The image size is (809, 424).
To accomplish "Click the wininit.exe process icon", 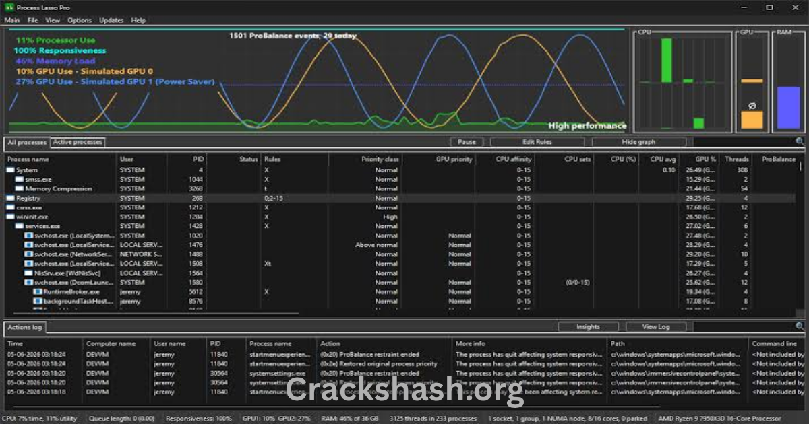I will 10,217.
